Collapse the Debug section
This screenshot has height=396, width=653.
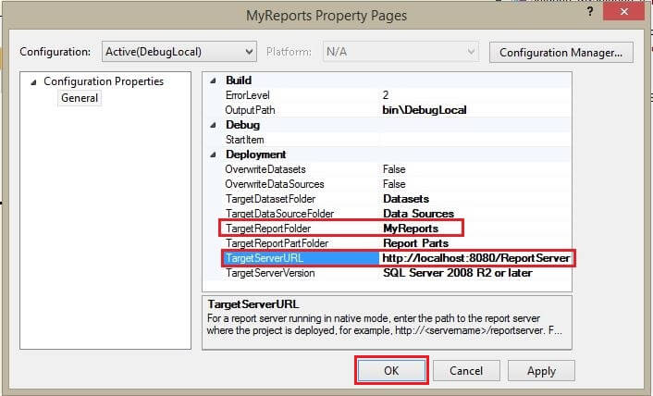214,125
